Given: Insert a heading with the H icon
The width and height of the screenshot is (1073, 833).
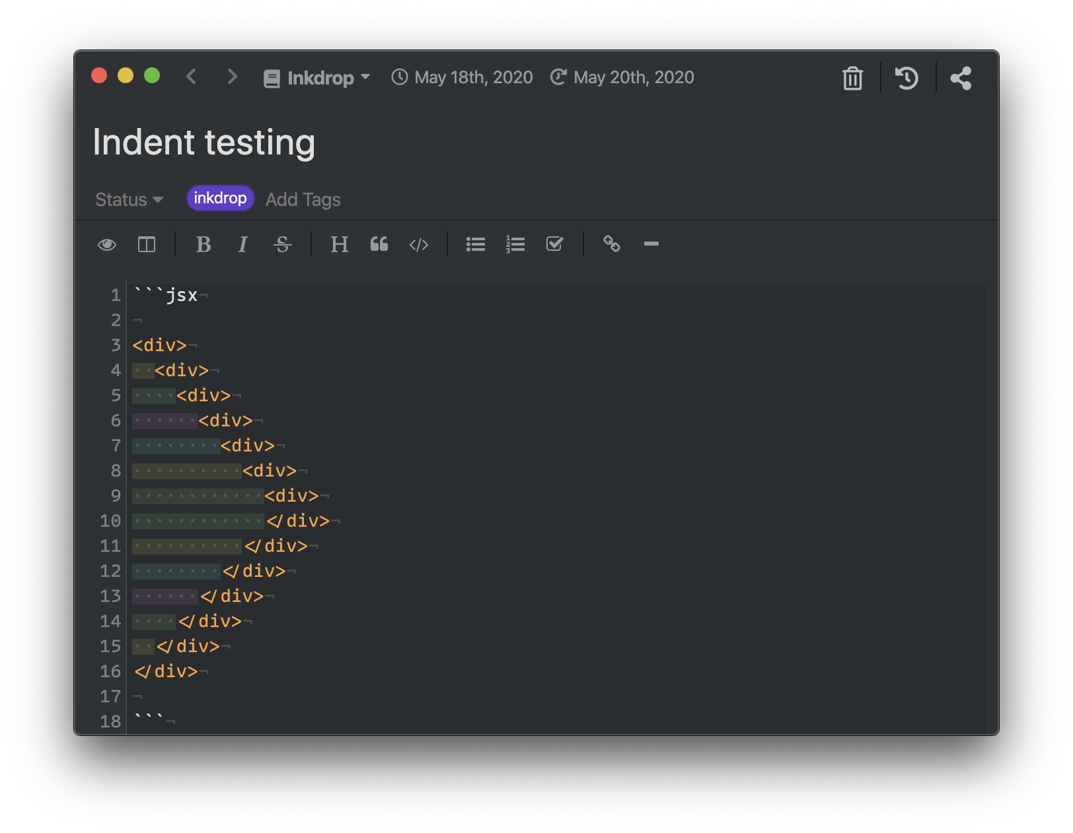Looking at the screenshot, I should tap(340, 245).
